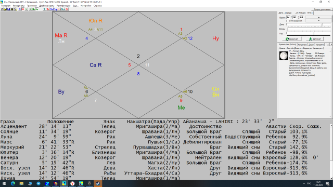Viewport: 333px width, 187px height.
Task: Open Telegram from the taskbar
Action: (39, 183)
